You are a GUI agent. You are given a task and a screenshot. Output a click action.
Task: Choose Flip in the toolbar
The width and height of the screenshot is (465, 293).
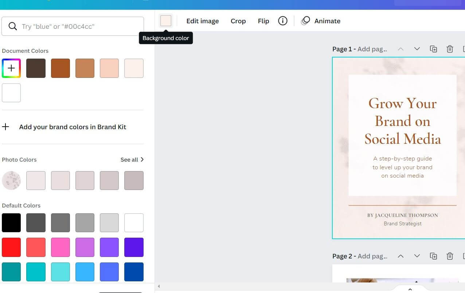pos(263,21)
